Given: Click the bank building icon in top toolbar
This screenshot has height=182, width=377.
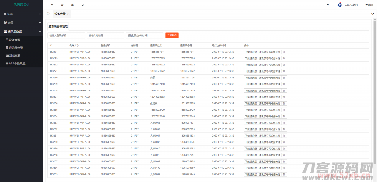Looking at the screenshot, I should pyautogui.click(x=72, y=5).
